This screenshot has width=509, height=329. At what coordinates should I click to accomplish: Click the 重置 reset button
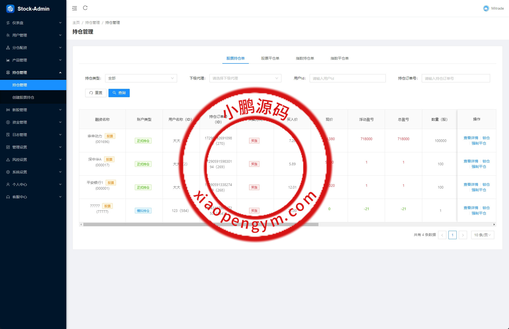pyautogui.click(x=96, y=93)
